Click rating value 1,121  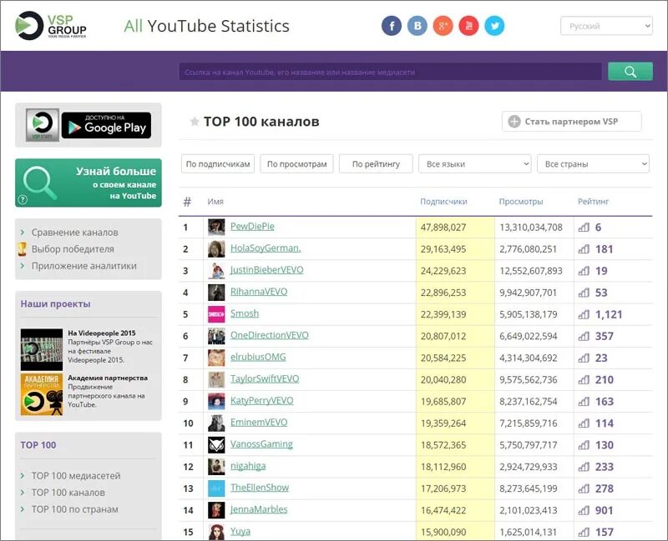pos(609,315)
